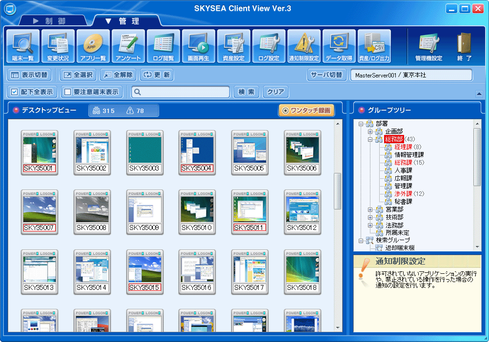Click the SKYSEA globe logo icon

[10, 9]
